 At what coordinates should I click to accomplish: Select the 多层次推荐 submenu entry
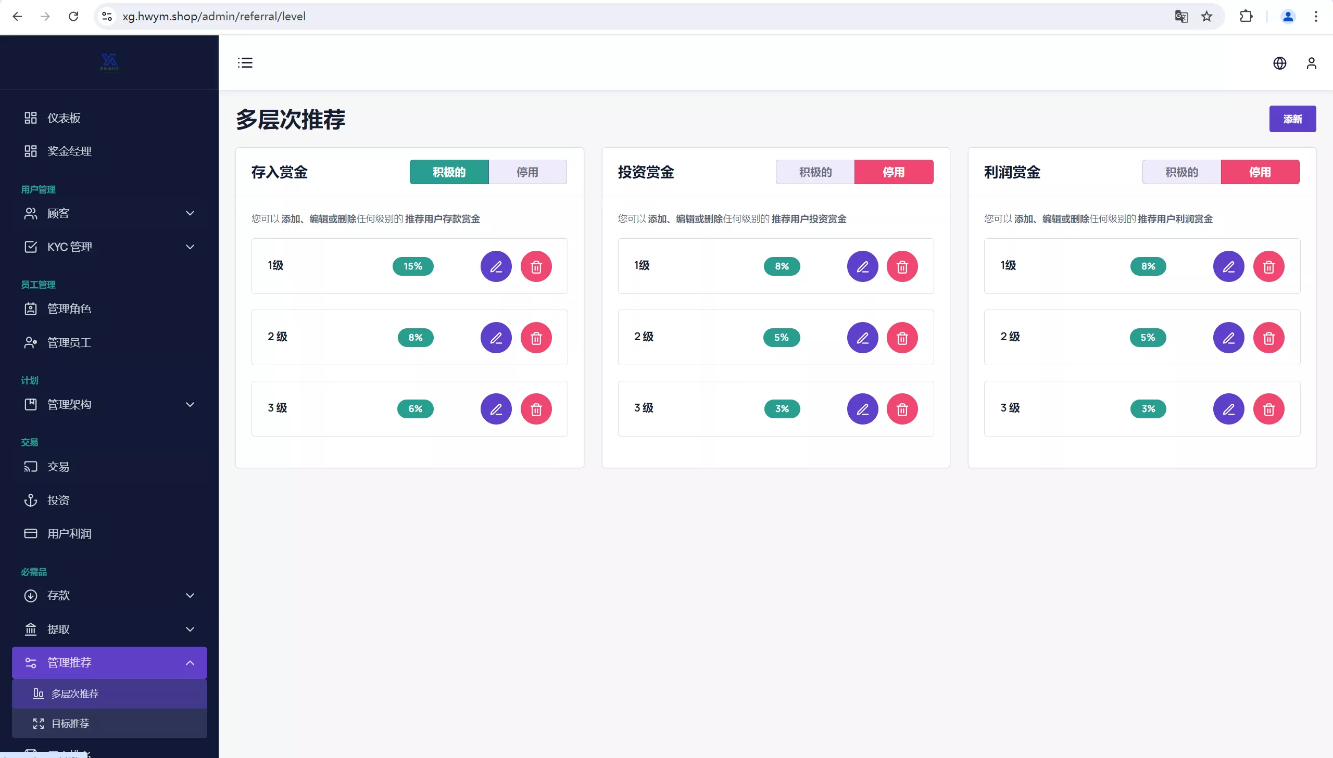click(73, 693)
